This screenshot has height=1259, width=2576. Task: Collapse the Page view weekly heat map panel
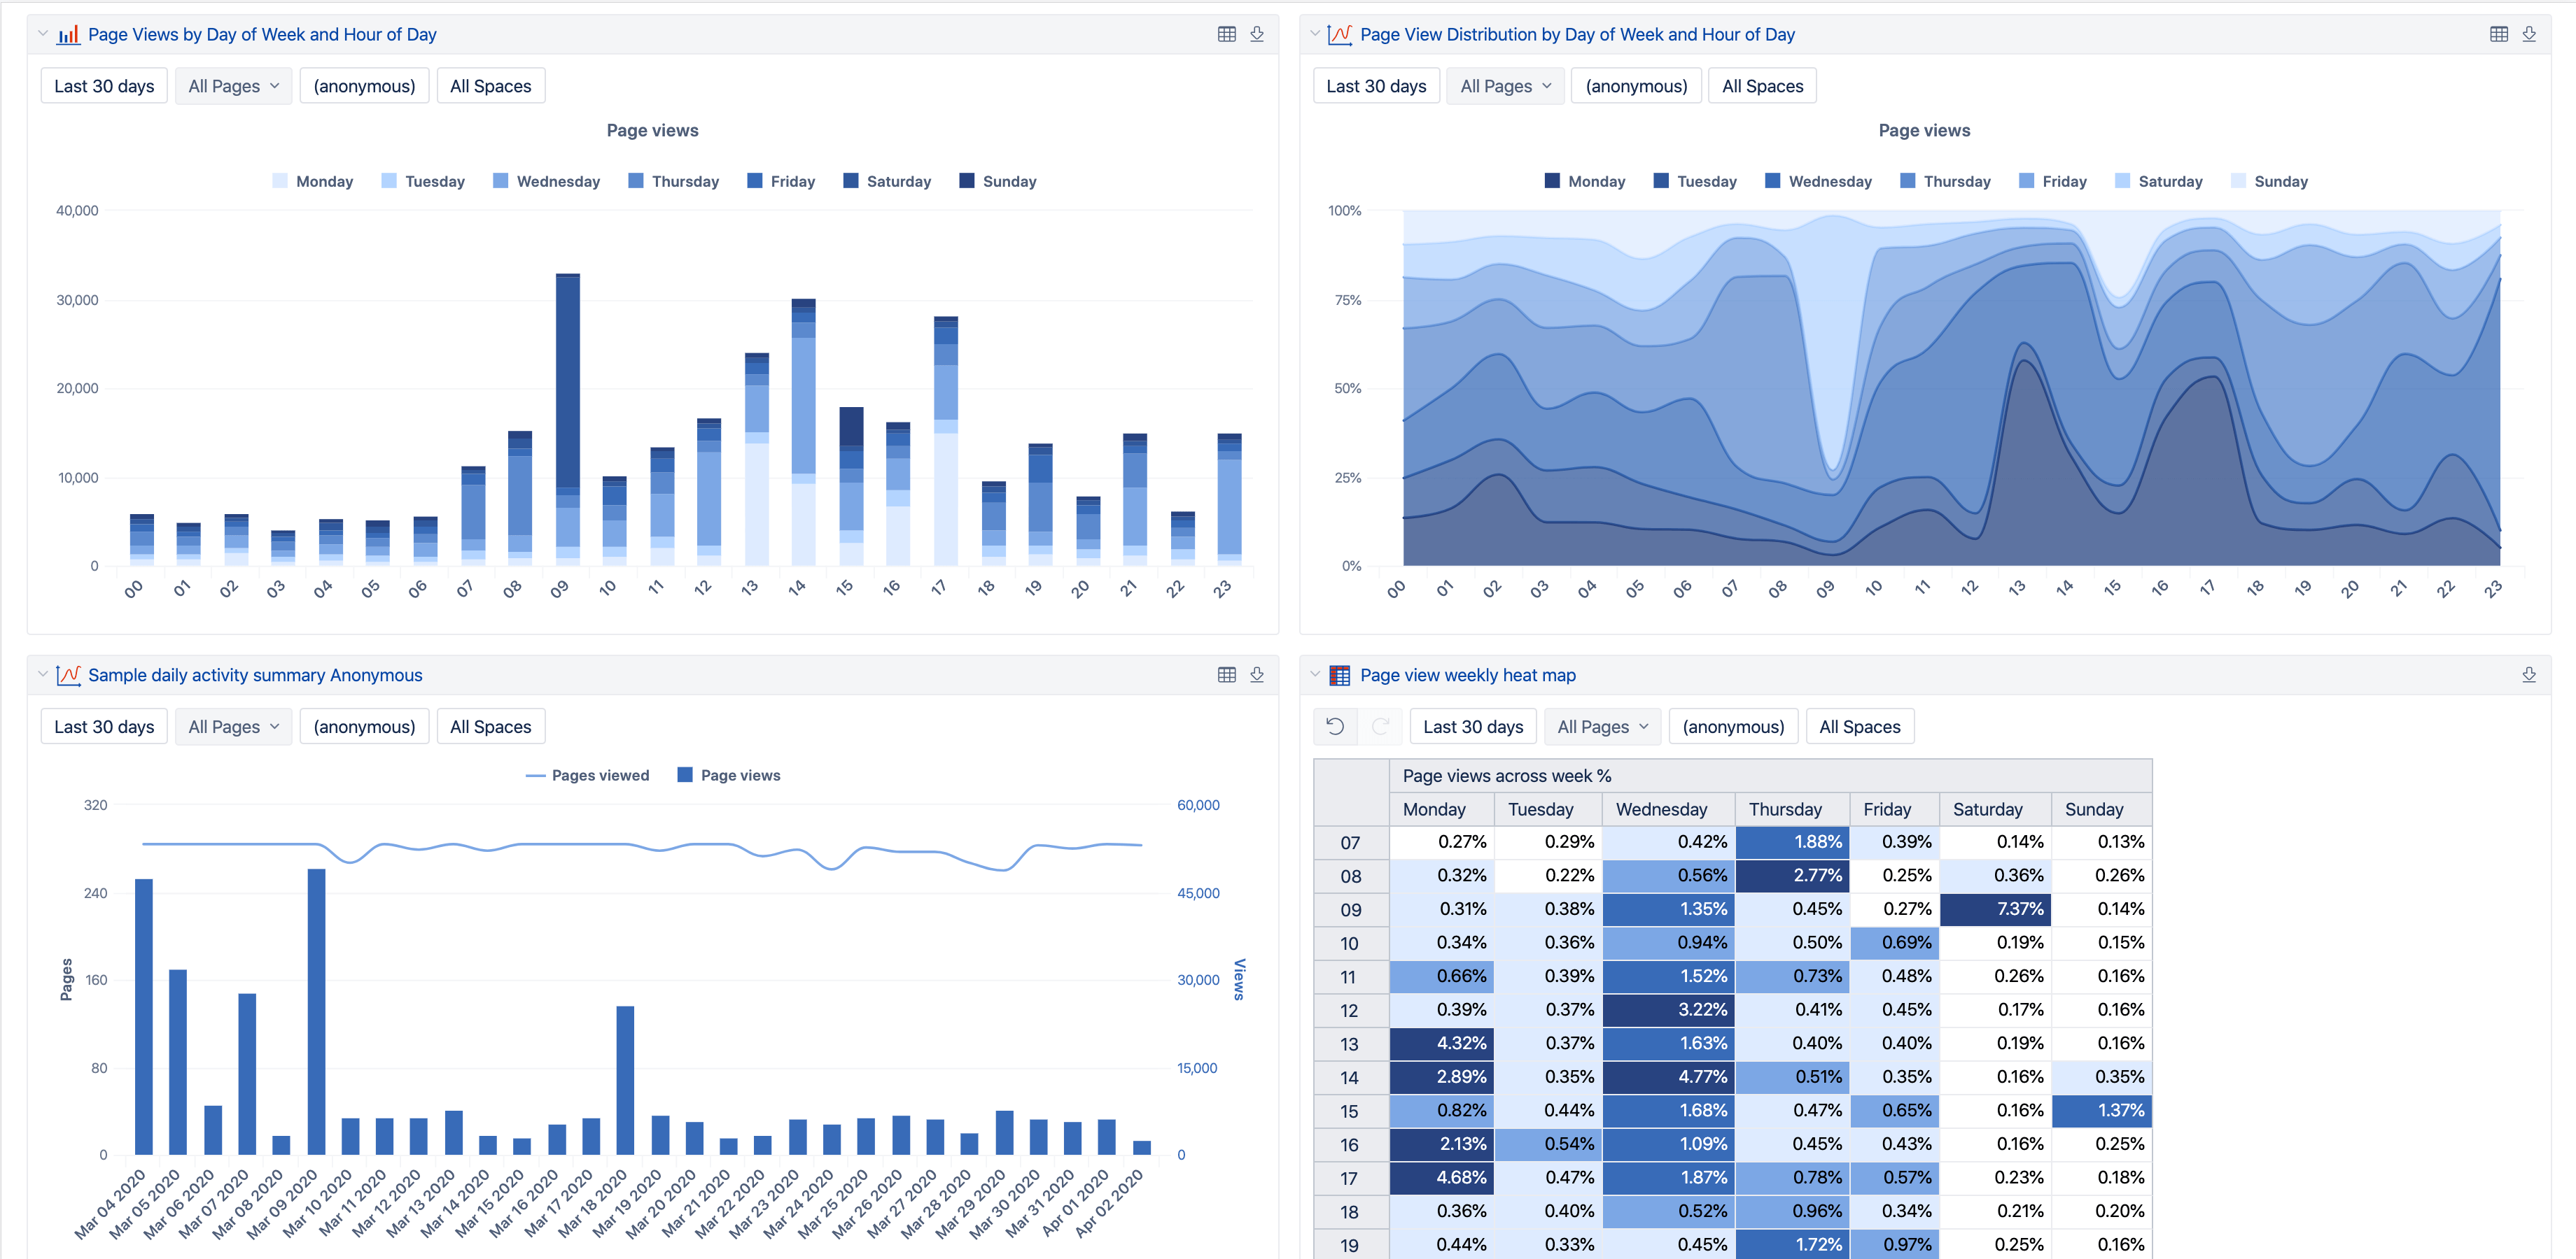point(1315,674)
